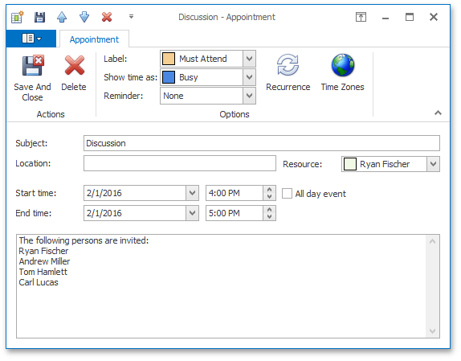The image size is (461, 361).
Task: Click the description scrollbar up arrow
Action: (x=432, y=241)
